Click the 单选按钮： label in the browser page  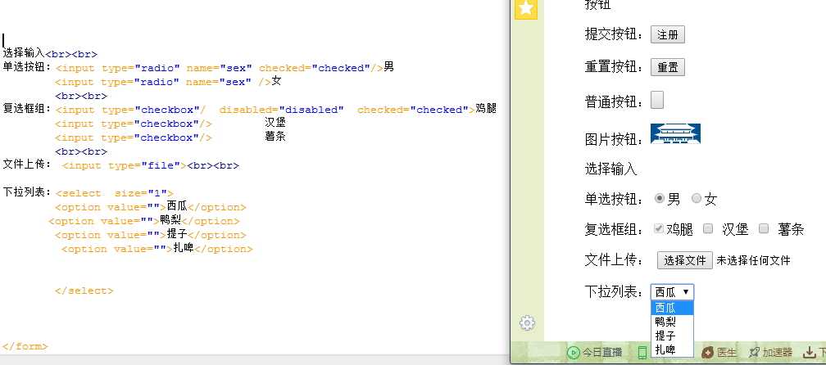614,200
